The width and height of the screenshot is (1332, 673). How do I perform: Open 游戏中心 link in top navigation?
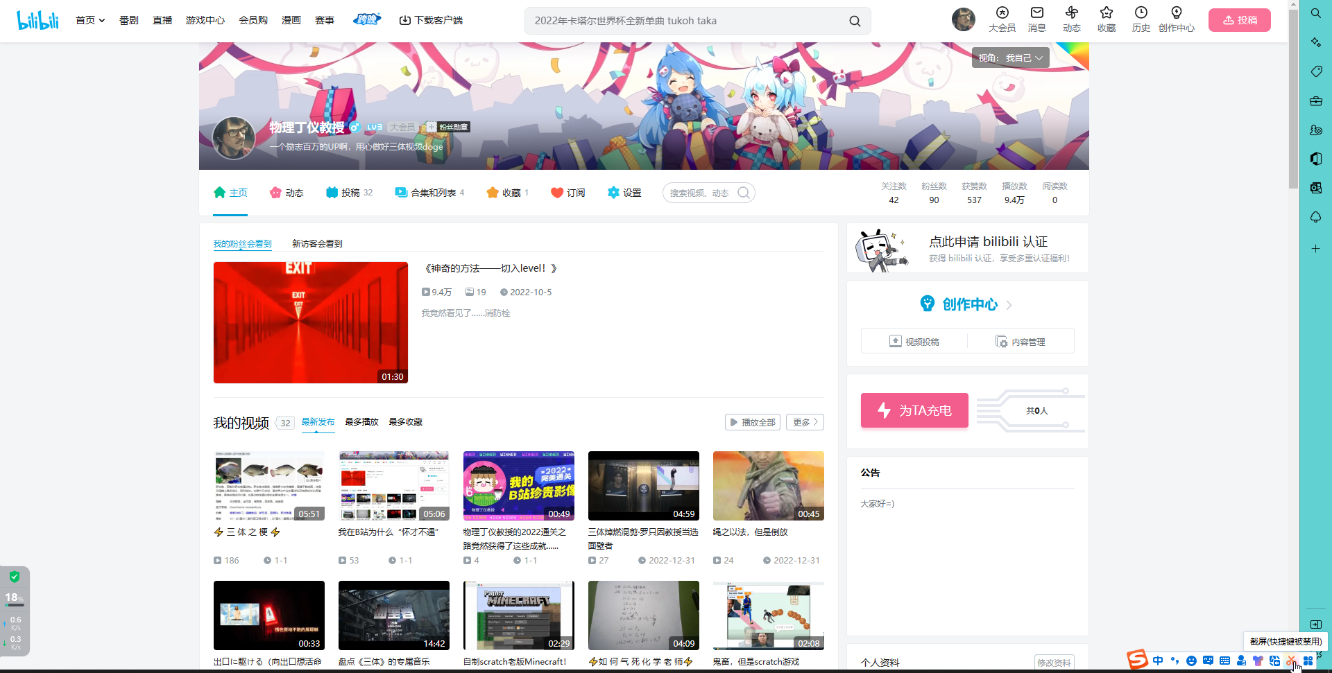[x=205, y=20]
